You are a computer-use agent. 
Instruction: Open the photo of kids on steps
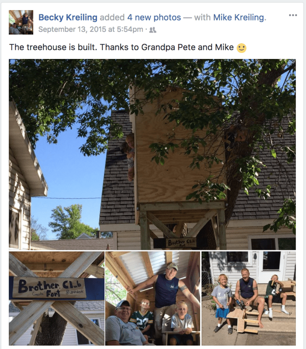[x=249, y=298]
